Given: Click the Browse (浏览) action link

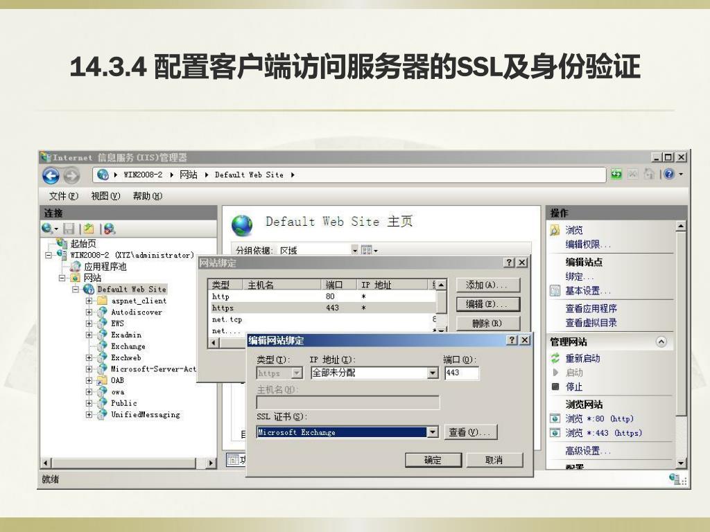Looking at the screenshot, I should [x=573, y=230].
